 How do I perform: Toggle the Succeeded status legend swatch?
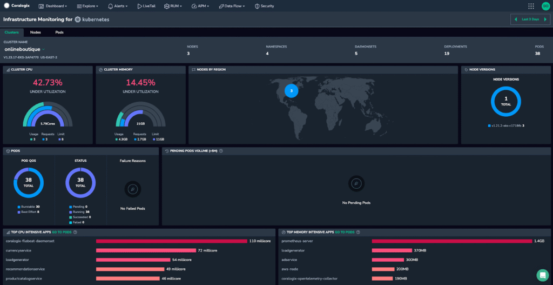tap(71, 217)
